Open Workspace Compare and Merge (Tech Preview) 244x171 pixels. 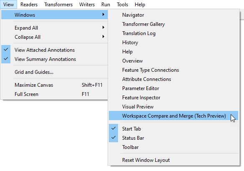(174, 116)
